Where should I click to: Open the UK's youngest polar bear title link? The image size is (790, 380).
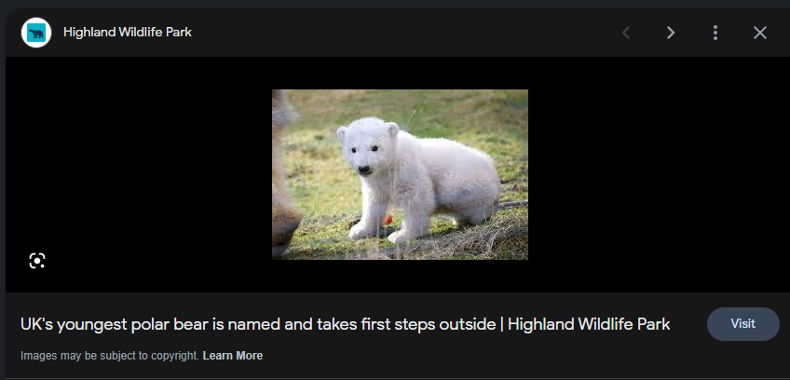(x=345, y=324)
